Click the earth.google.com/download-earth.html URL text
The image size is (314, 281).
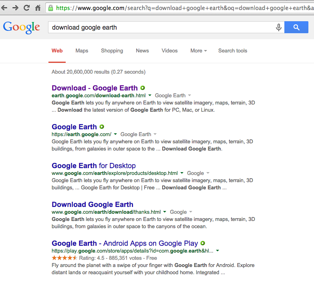[99, 96]
